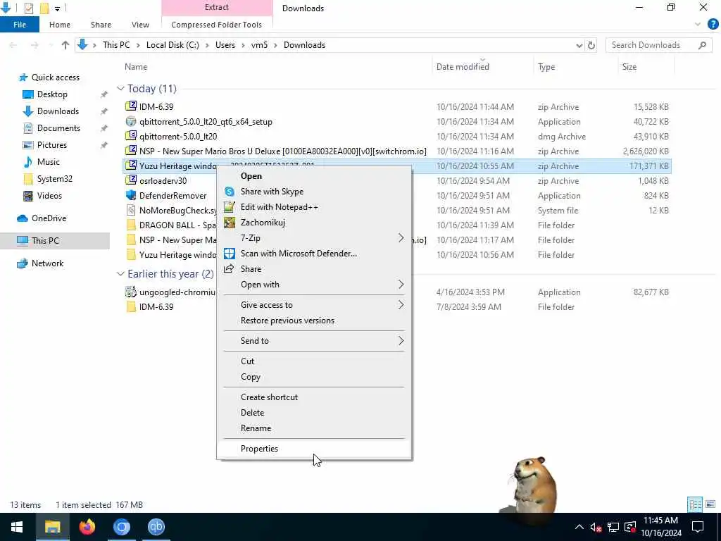Switch to the Share ribbon tab
Image resolution: width=721 pixels, height=541 pixels.
coord(101,25)
